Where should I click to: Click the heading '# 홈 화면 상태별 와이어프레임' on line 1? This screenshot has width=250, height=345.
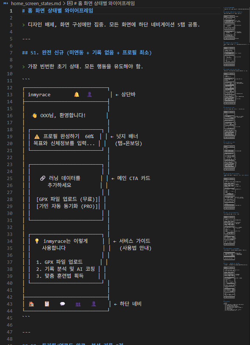click(x=57, y=11)
